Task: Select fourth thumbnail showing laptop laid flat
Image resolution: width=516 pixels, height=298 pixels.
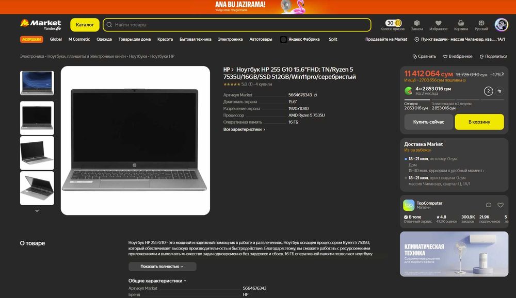Action: pos(37,188)
